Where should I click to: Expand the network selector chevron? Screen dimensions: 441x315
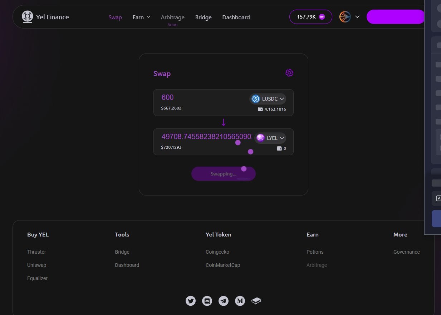point(357,17)
